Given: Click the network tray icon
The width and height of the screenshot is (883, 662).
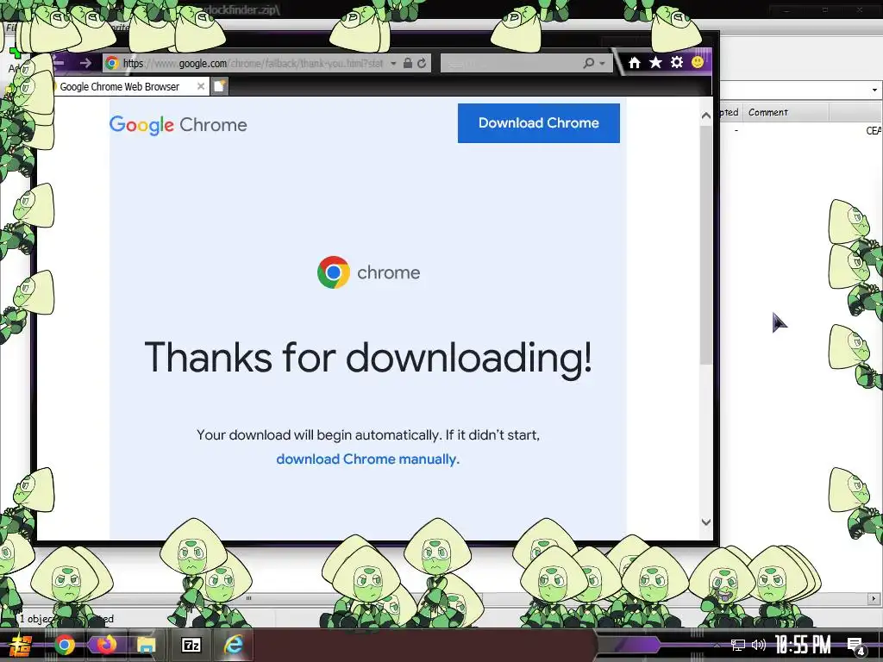Looking at the screenshot, I should [737, 645].
